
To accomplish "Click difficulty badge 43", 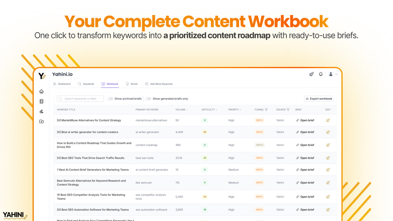I will tap(205, 197).
